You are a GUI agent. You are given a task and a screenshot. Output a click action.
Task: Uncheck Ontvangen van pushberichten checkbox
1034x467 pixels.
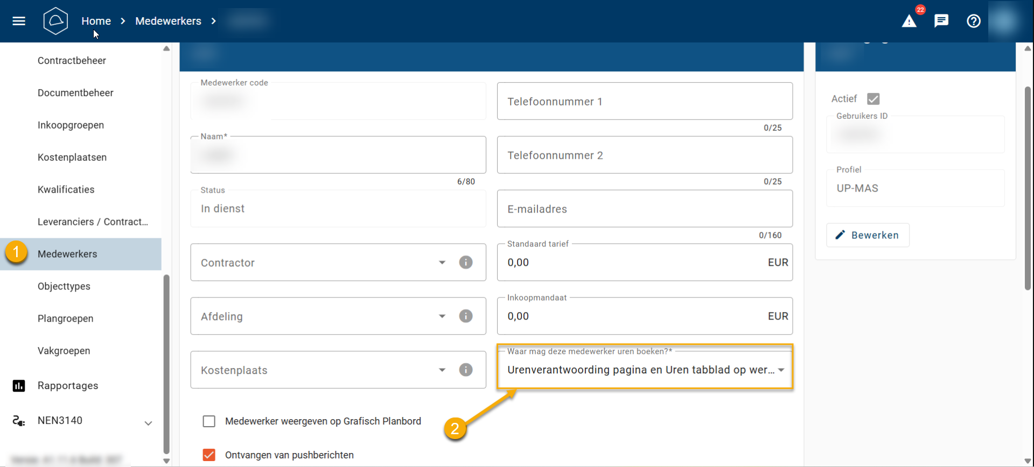pyautogui.click(x=209, y=455)
